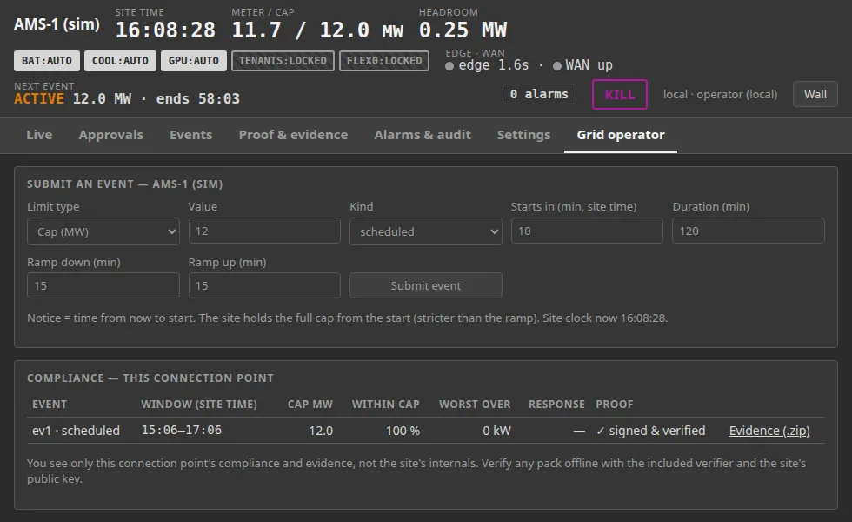The image size is (852, 522).
Task: Click the signed & verified proof status
Action: click(x=650, y=431)
